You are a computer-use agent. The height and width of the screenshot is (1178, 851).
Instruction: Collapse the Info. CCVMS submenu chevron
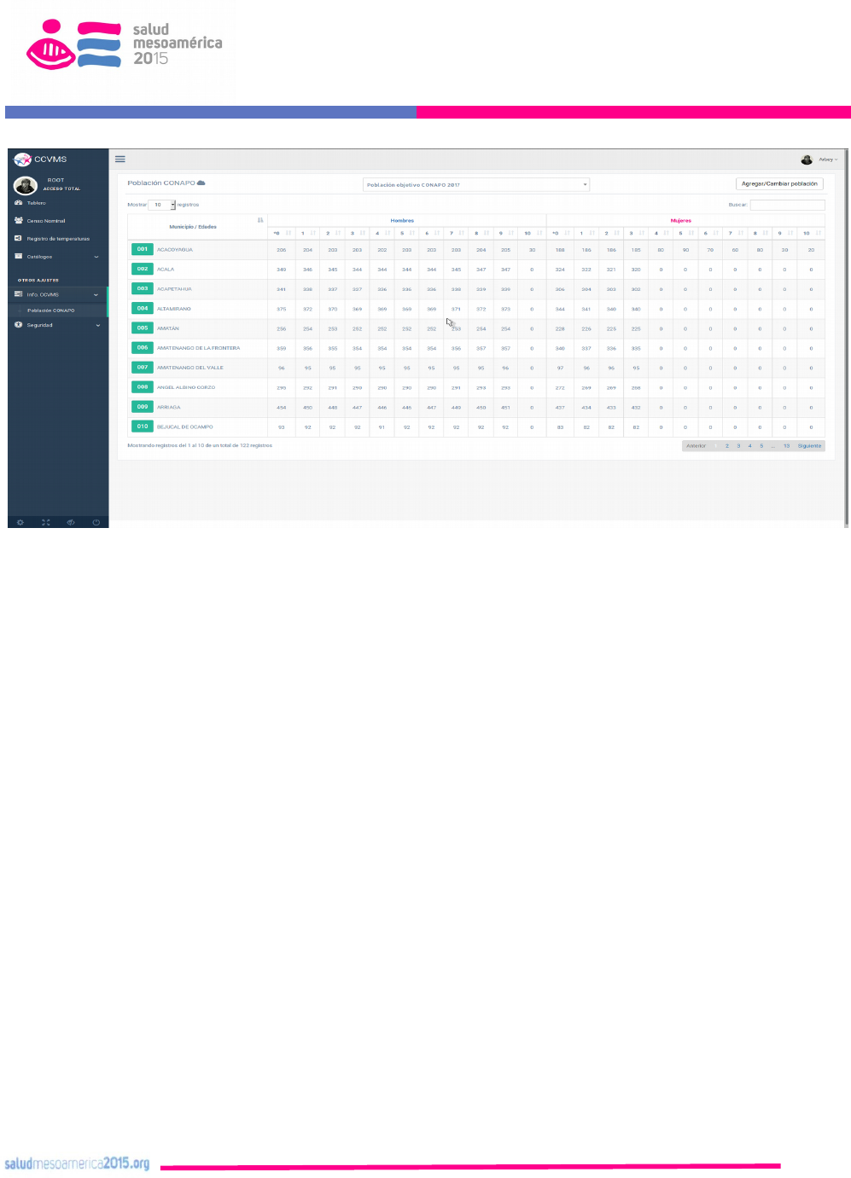tap(96, 295)
